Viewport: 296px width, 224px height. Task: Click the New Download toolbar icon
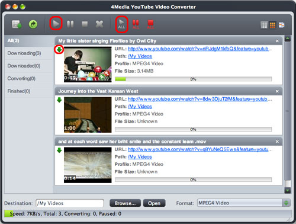(17, 24)
